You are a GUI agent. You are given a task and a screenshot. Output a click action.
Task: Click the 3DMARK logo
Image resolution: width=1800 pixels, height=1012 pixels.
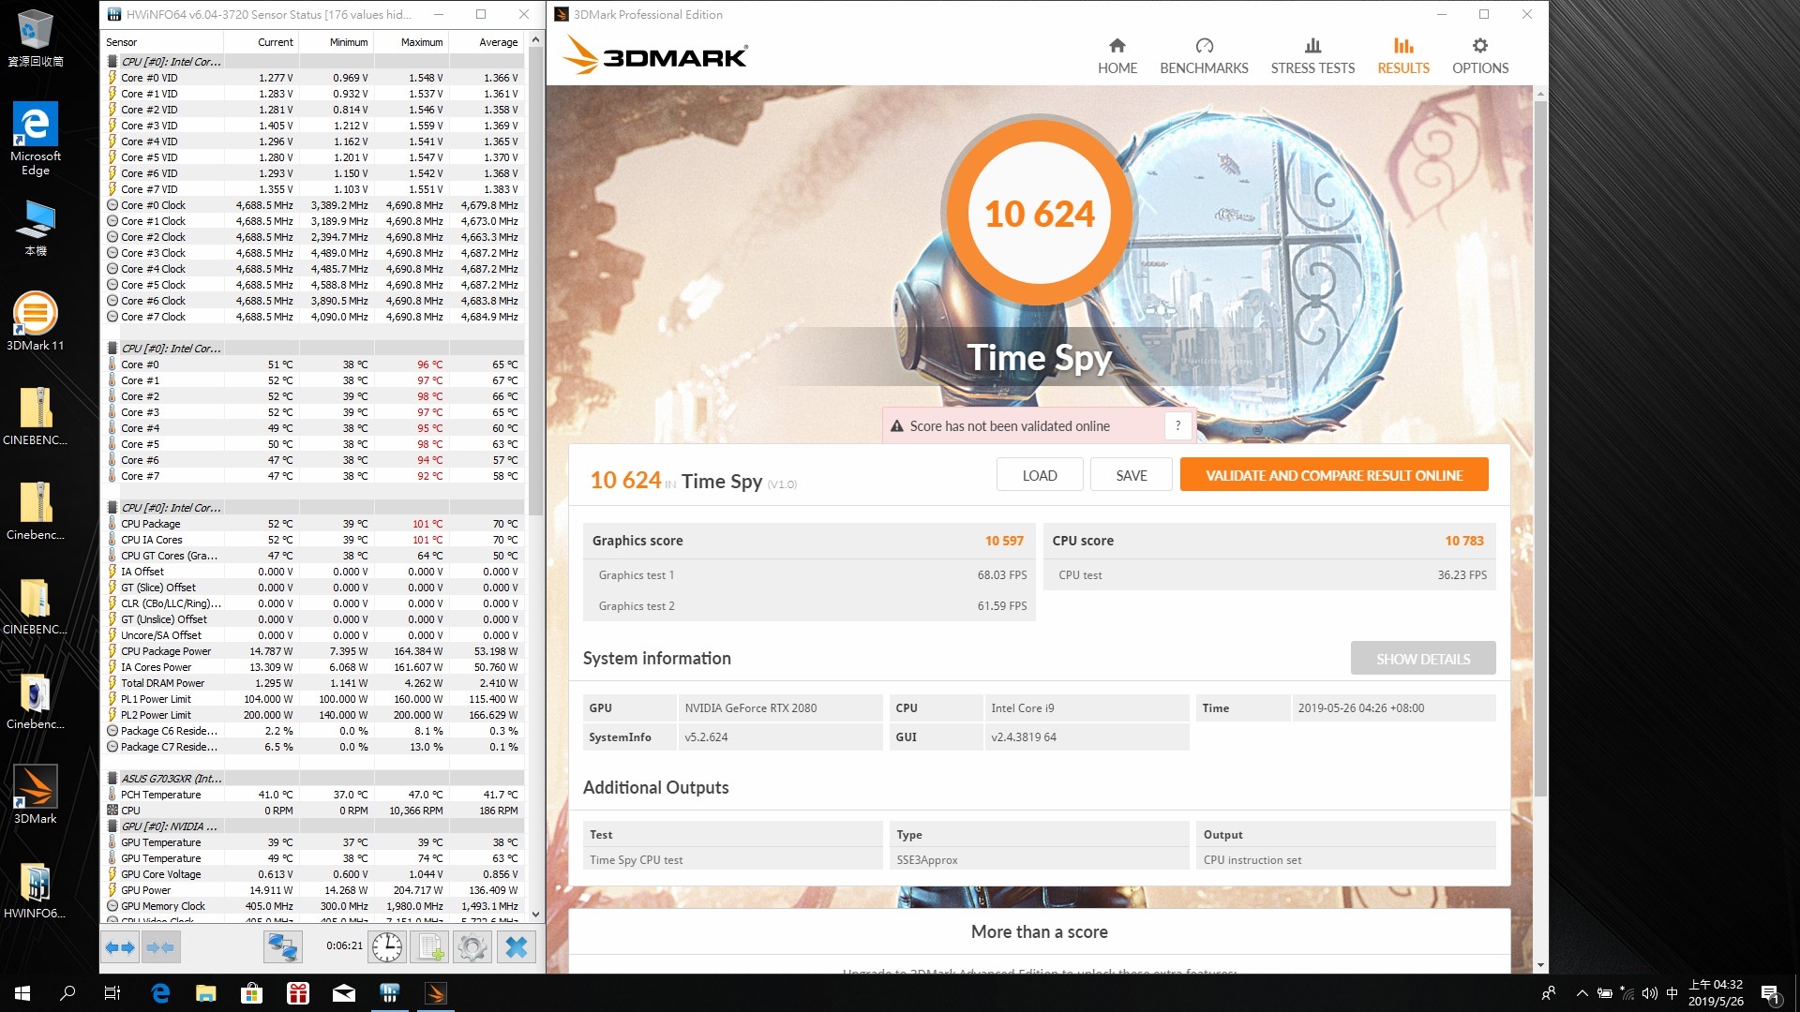point(655,55)
